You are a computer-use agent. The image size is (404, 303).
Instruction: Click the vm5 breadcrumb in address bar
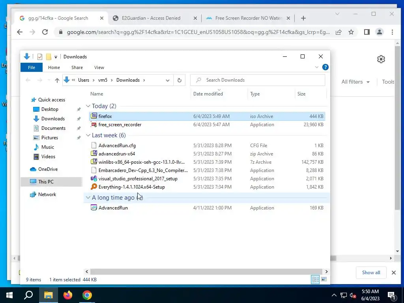(x=103, y=80)
